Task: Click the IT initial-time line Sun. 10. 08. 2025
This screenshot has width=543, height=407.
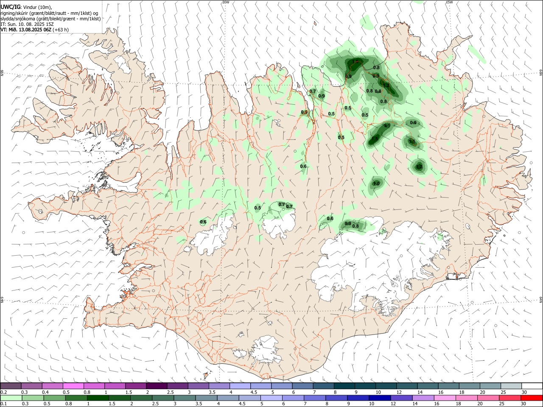Action: pyautogui.click(x=27, y=24)
